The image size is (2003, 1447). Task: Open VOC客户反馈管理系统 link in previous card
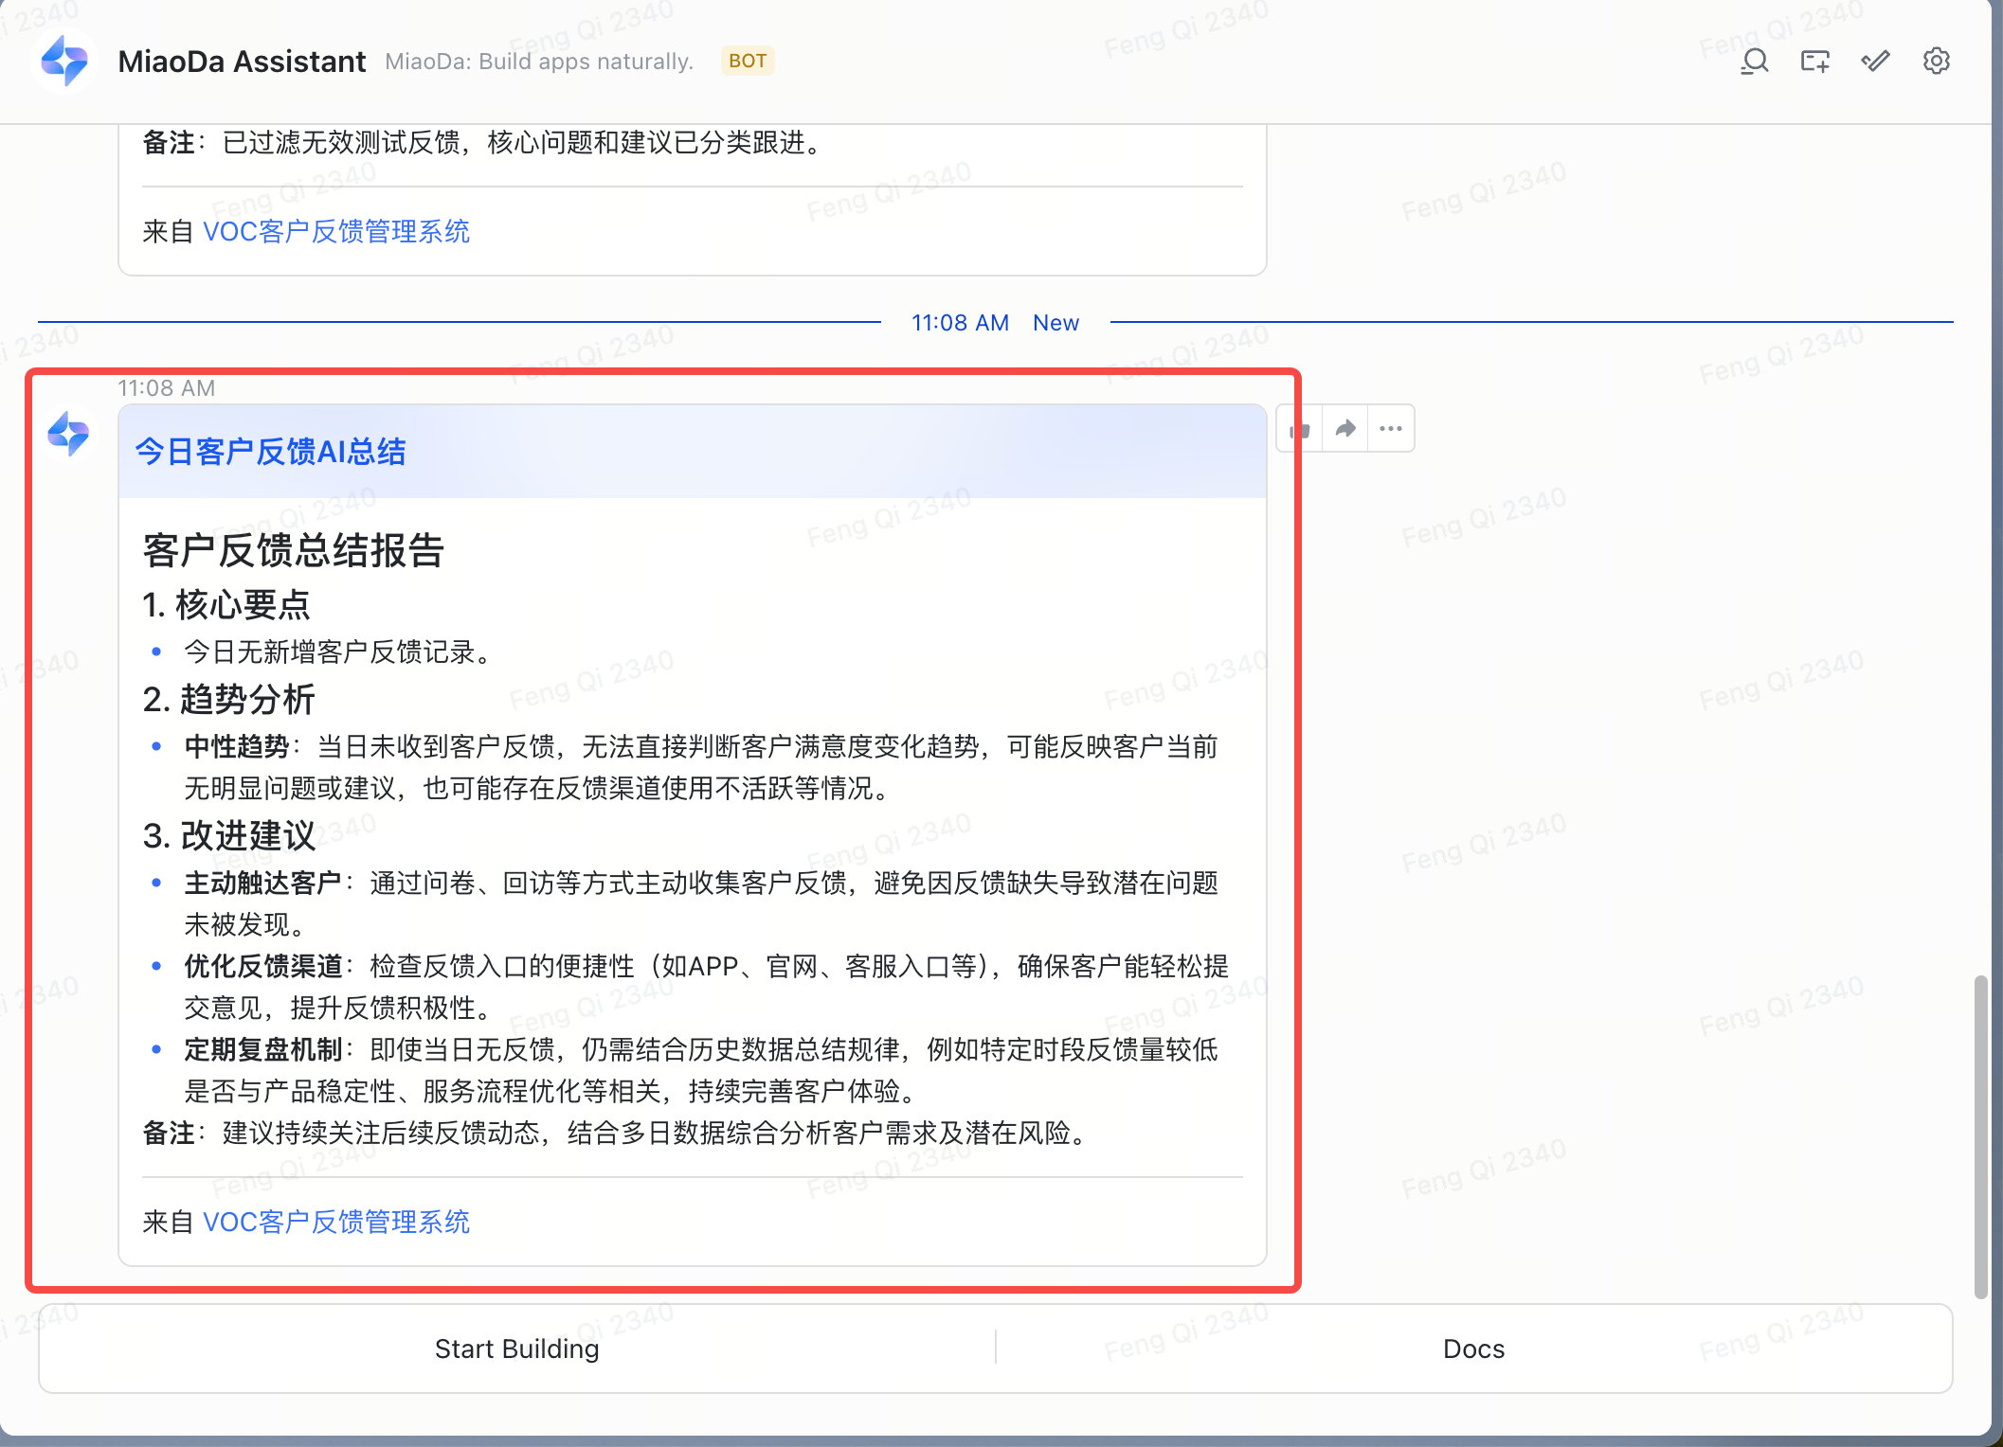[x=336, y=231]
